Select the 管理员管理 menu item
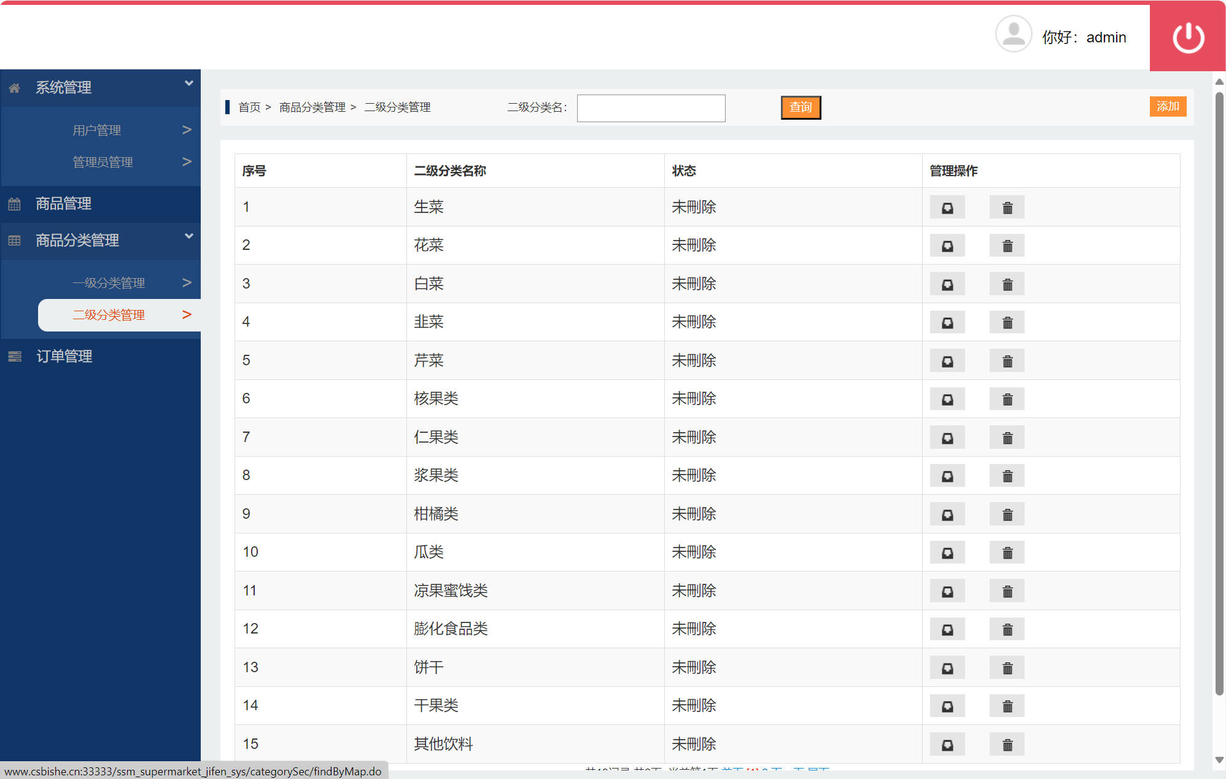 [103, 161]
